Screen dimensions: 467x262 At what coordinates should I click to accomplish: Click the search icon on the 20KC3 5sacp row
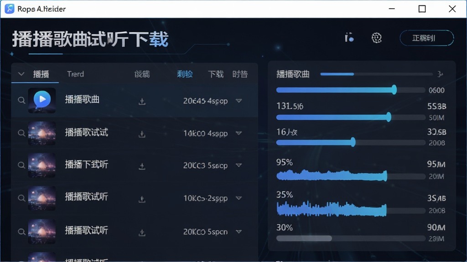[21, 165]
